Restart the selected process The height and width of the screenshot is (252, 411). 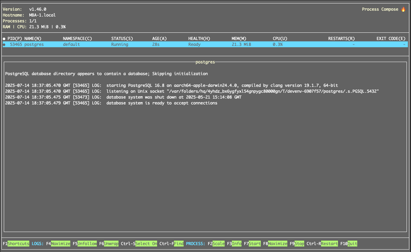click(x=329, y=244)
